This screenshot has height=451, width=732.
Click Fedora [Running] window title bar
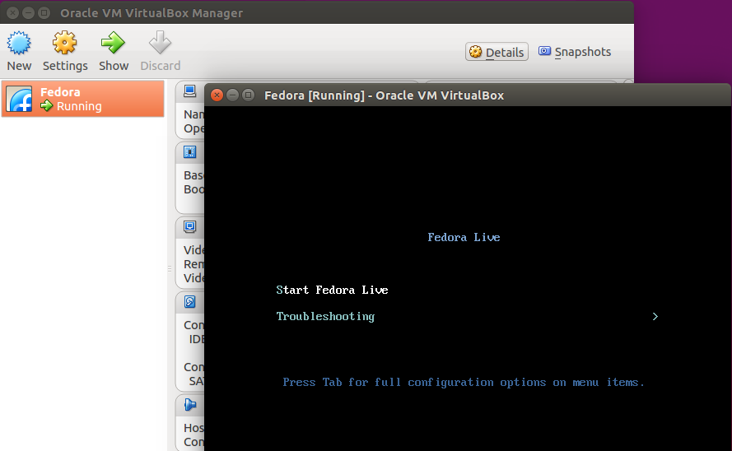467,95
